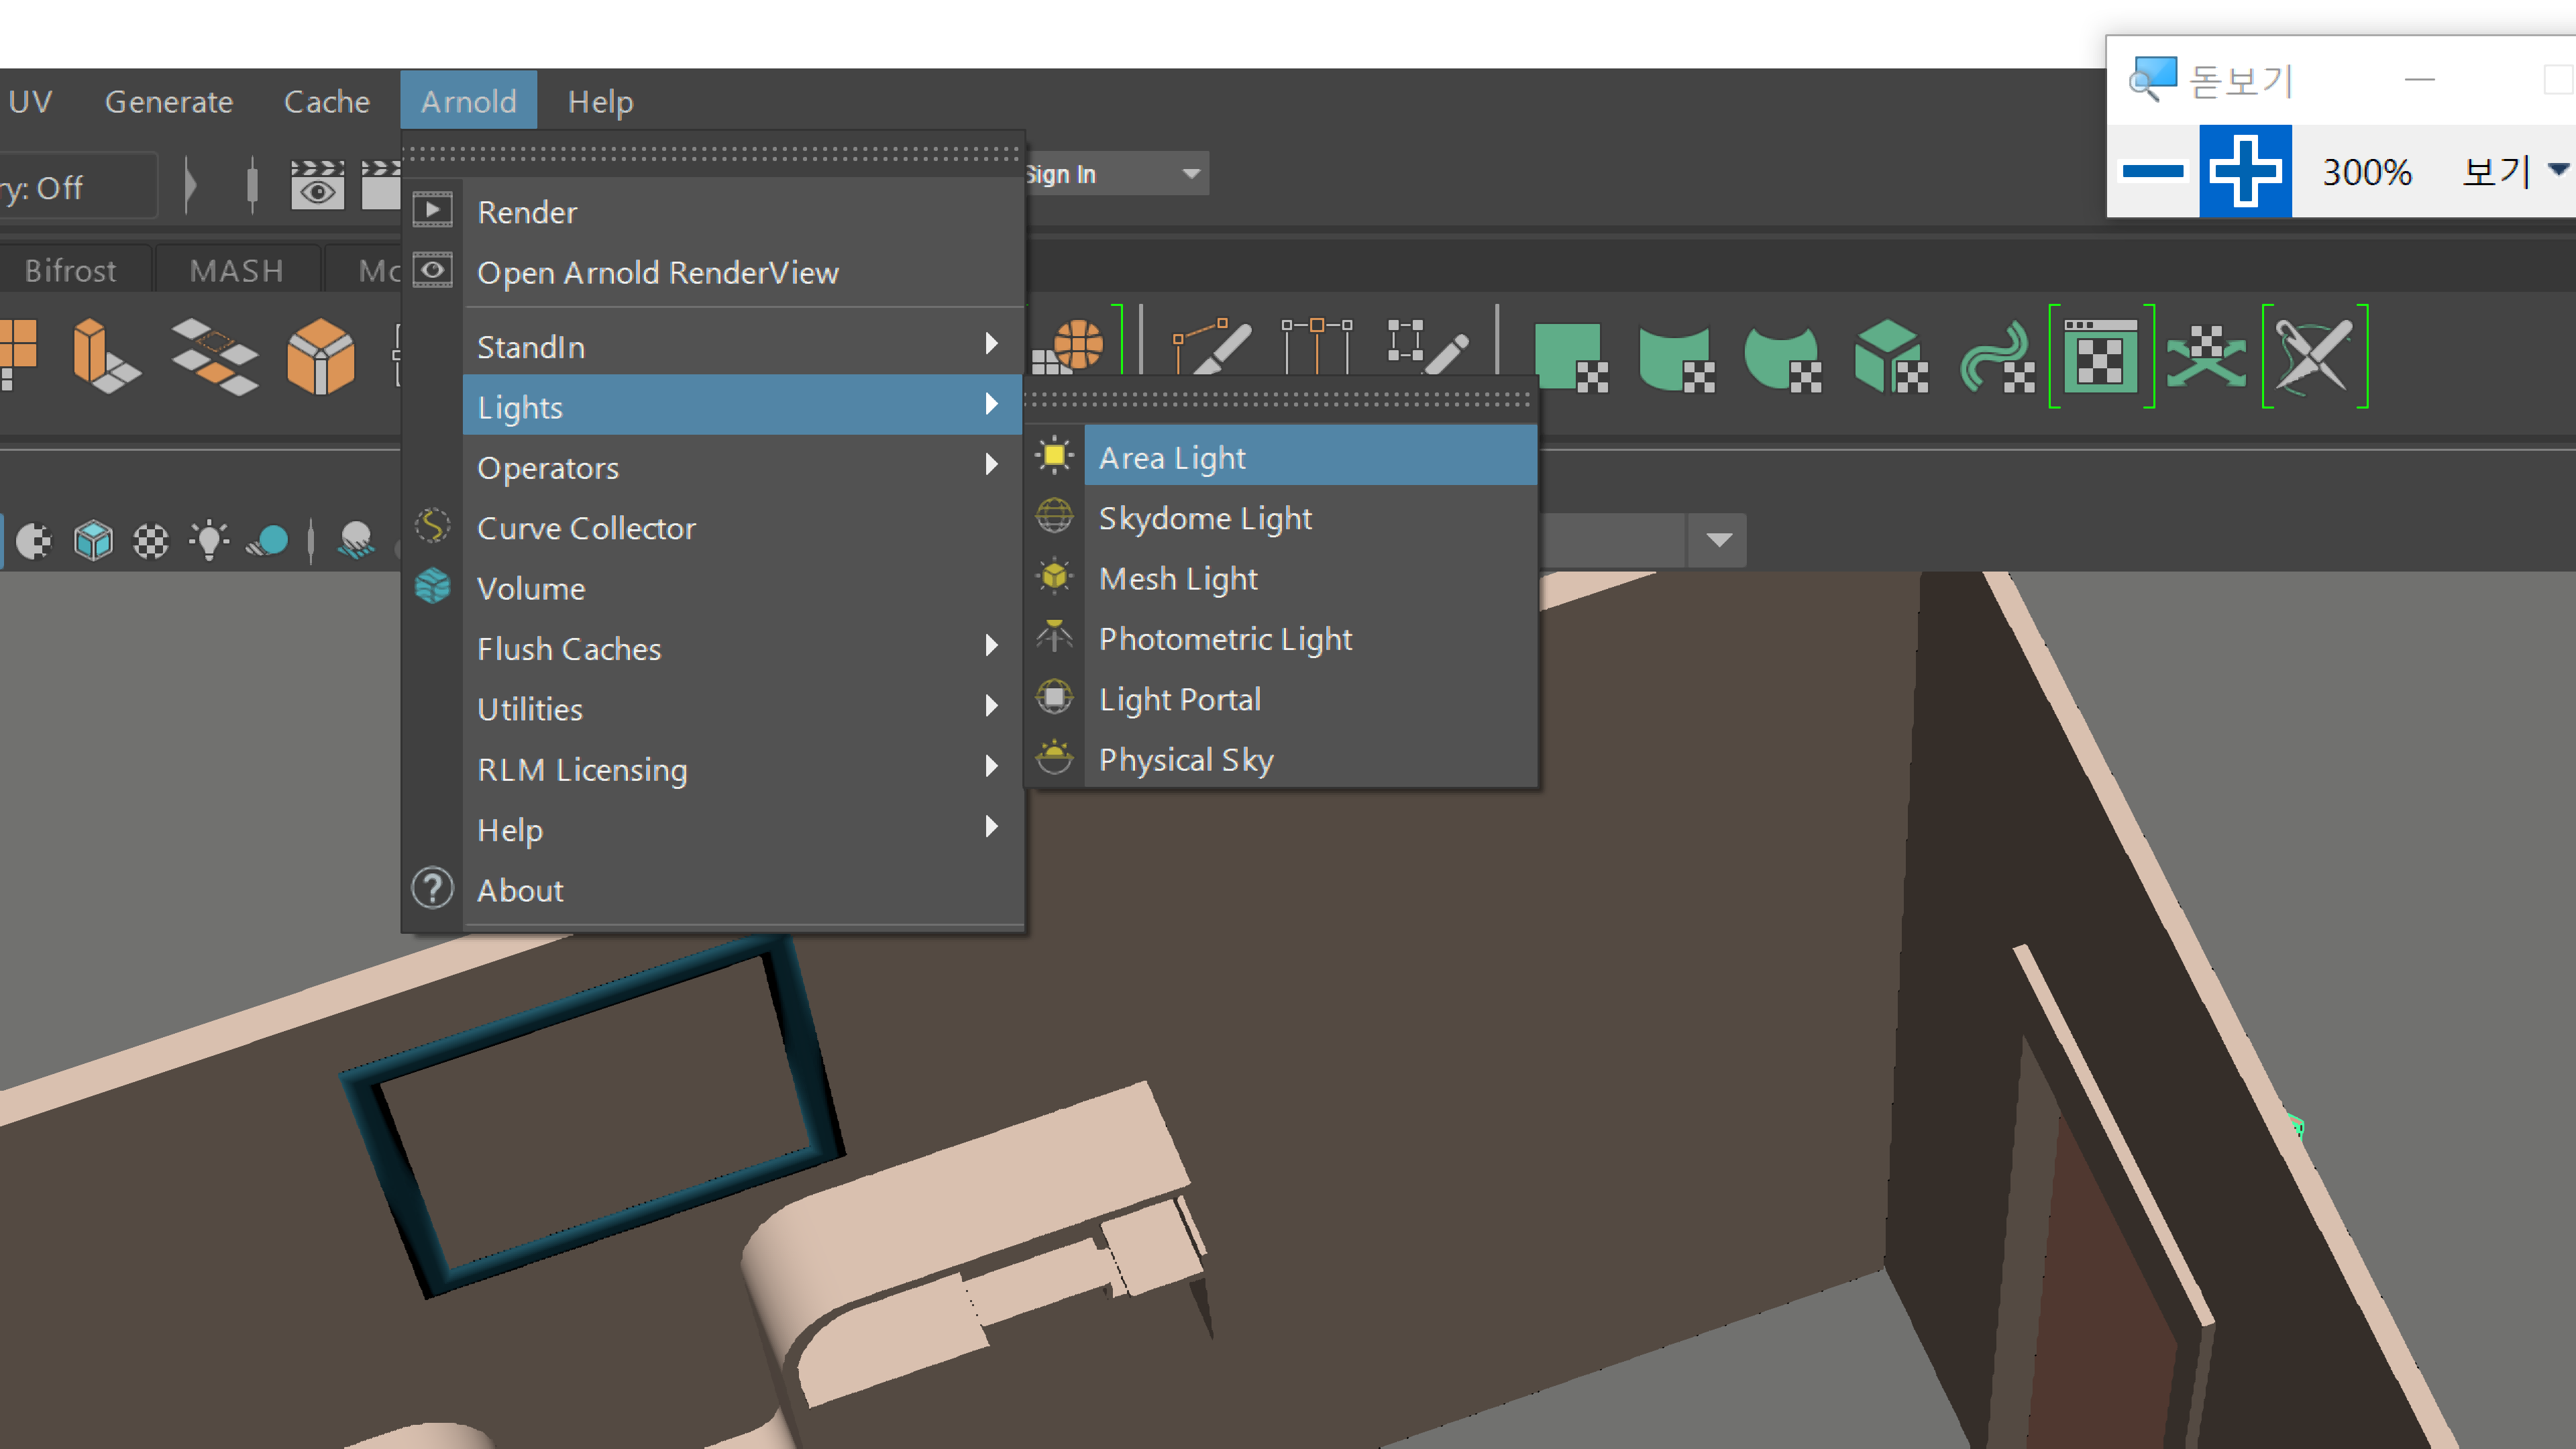Toggle textured display with the sphere icon
Viewport: 2576px width, 1449px height.
[x=151, y=540]
